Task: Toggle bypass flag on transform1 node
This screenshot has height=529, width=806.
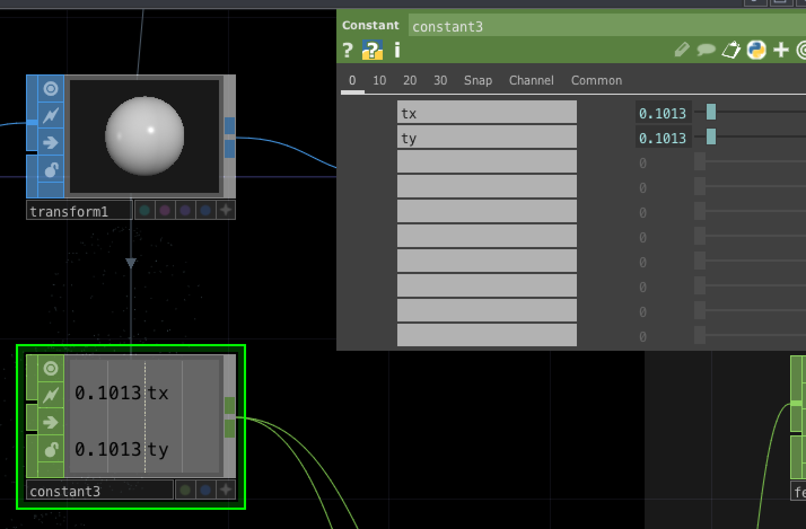Action: coord(51,116)
